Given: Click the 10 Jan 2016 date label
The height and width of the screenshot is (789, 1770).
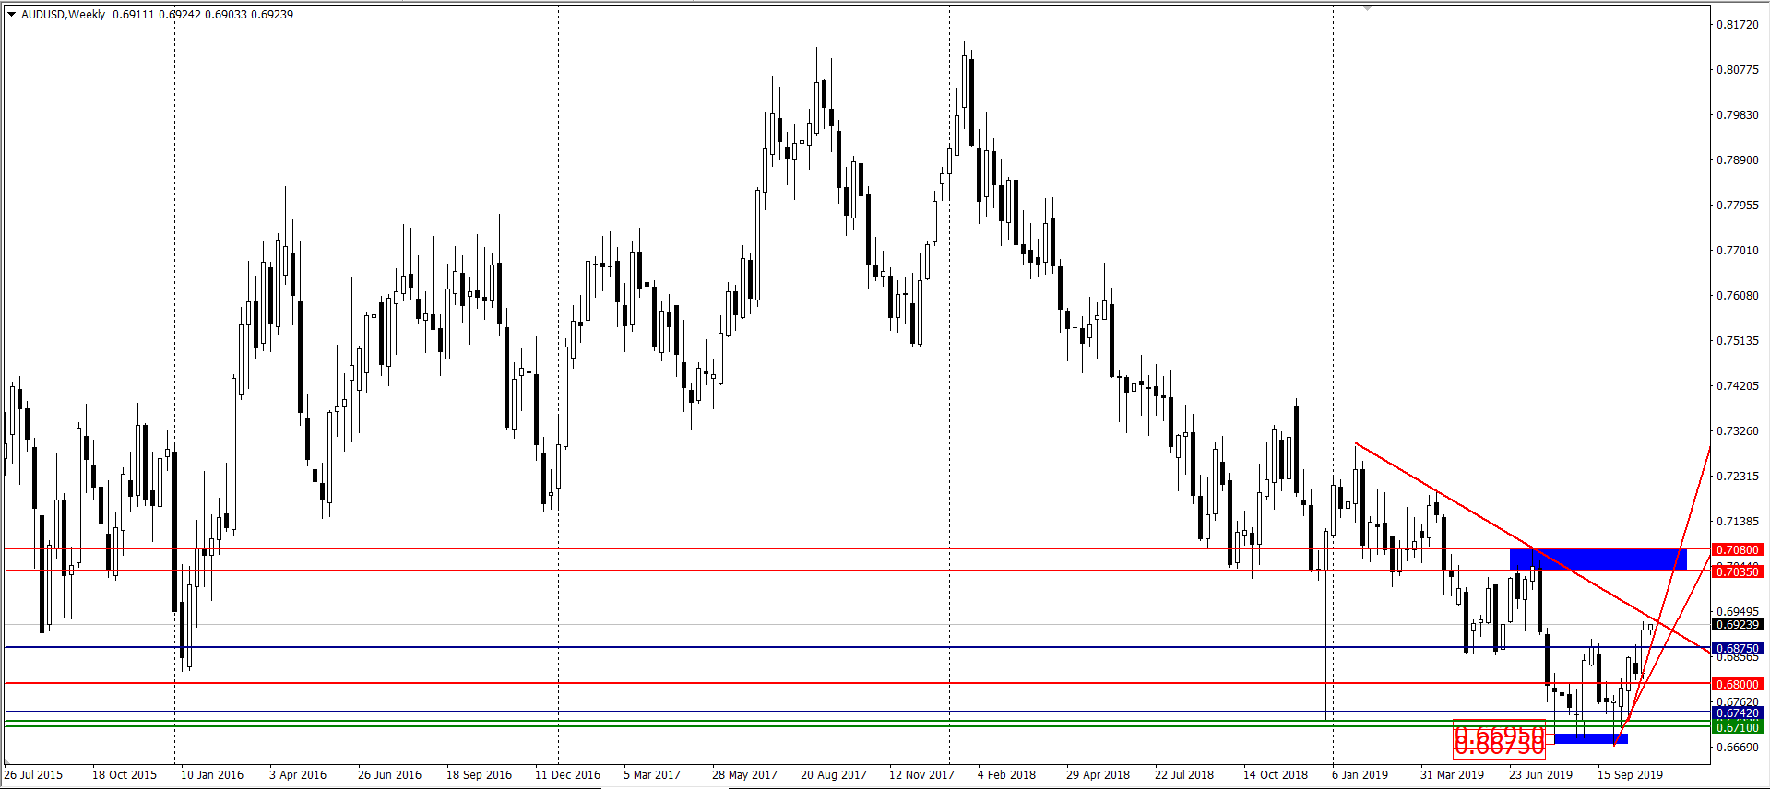Looking at the screenshot, I should click(212, 775).
